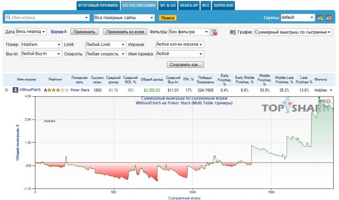Screen dimensions: 339x200
Task: Open the ВСЕ tab
Action: (x=206, y=5)
